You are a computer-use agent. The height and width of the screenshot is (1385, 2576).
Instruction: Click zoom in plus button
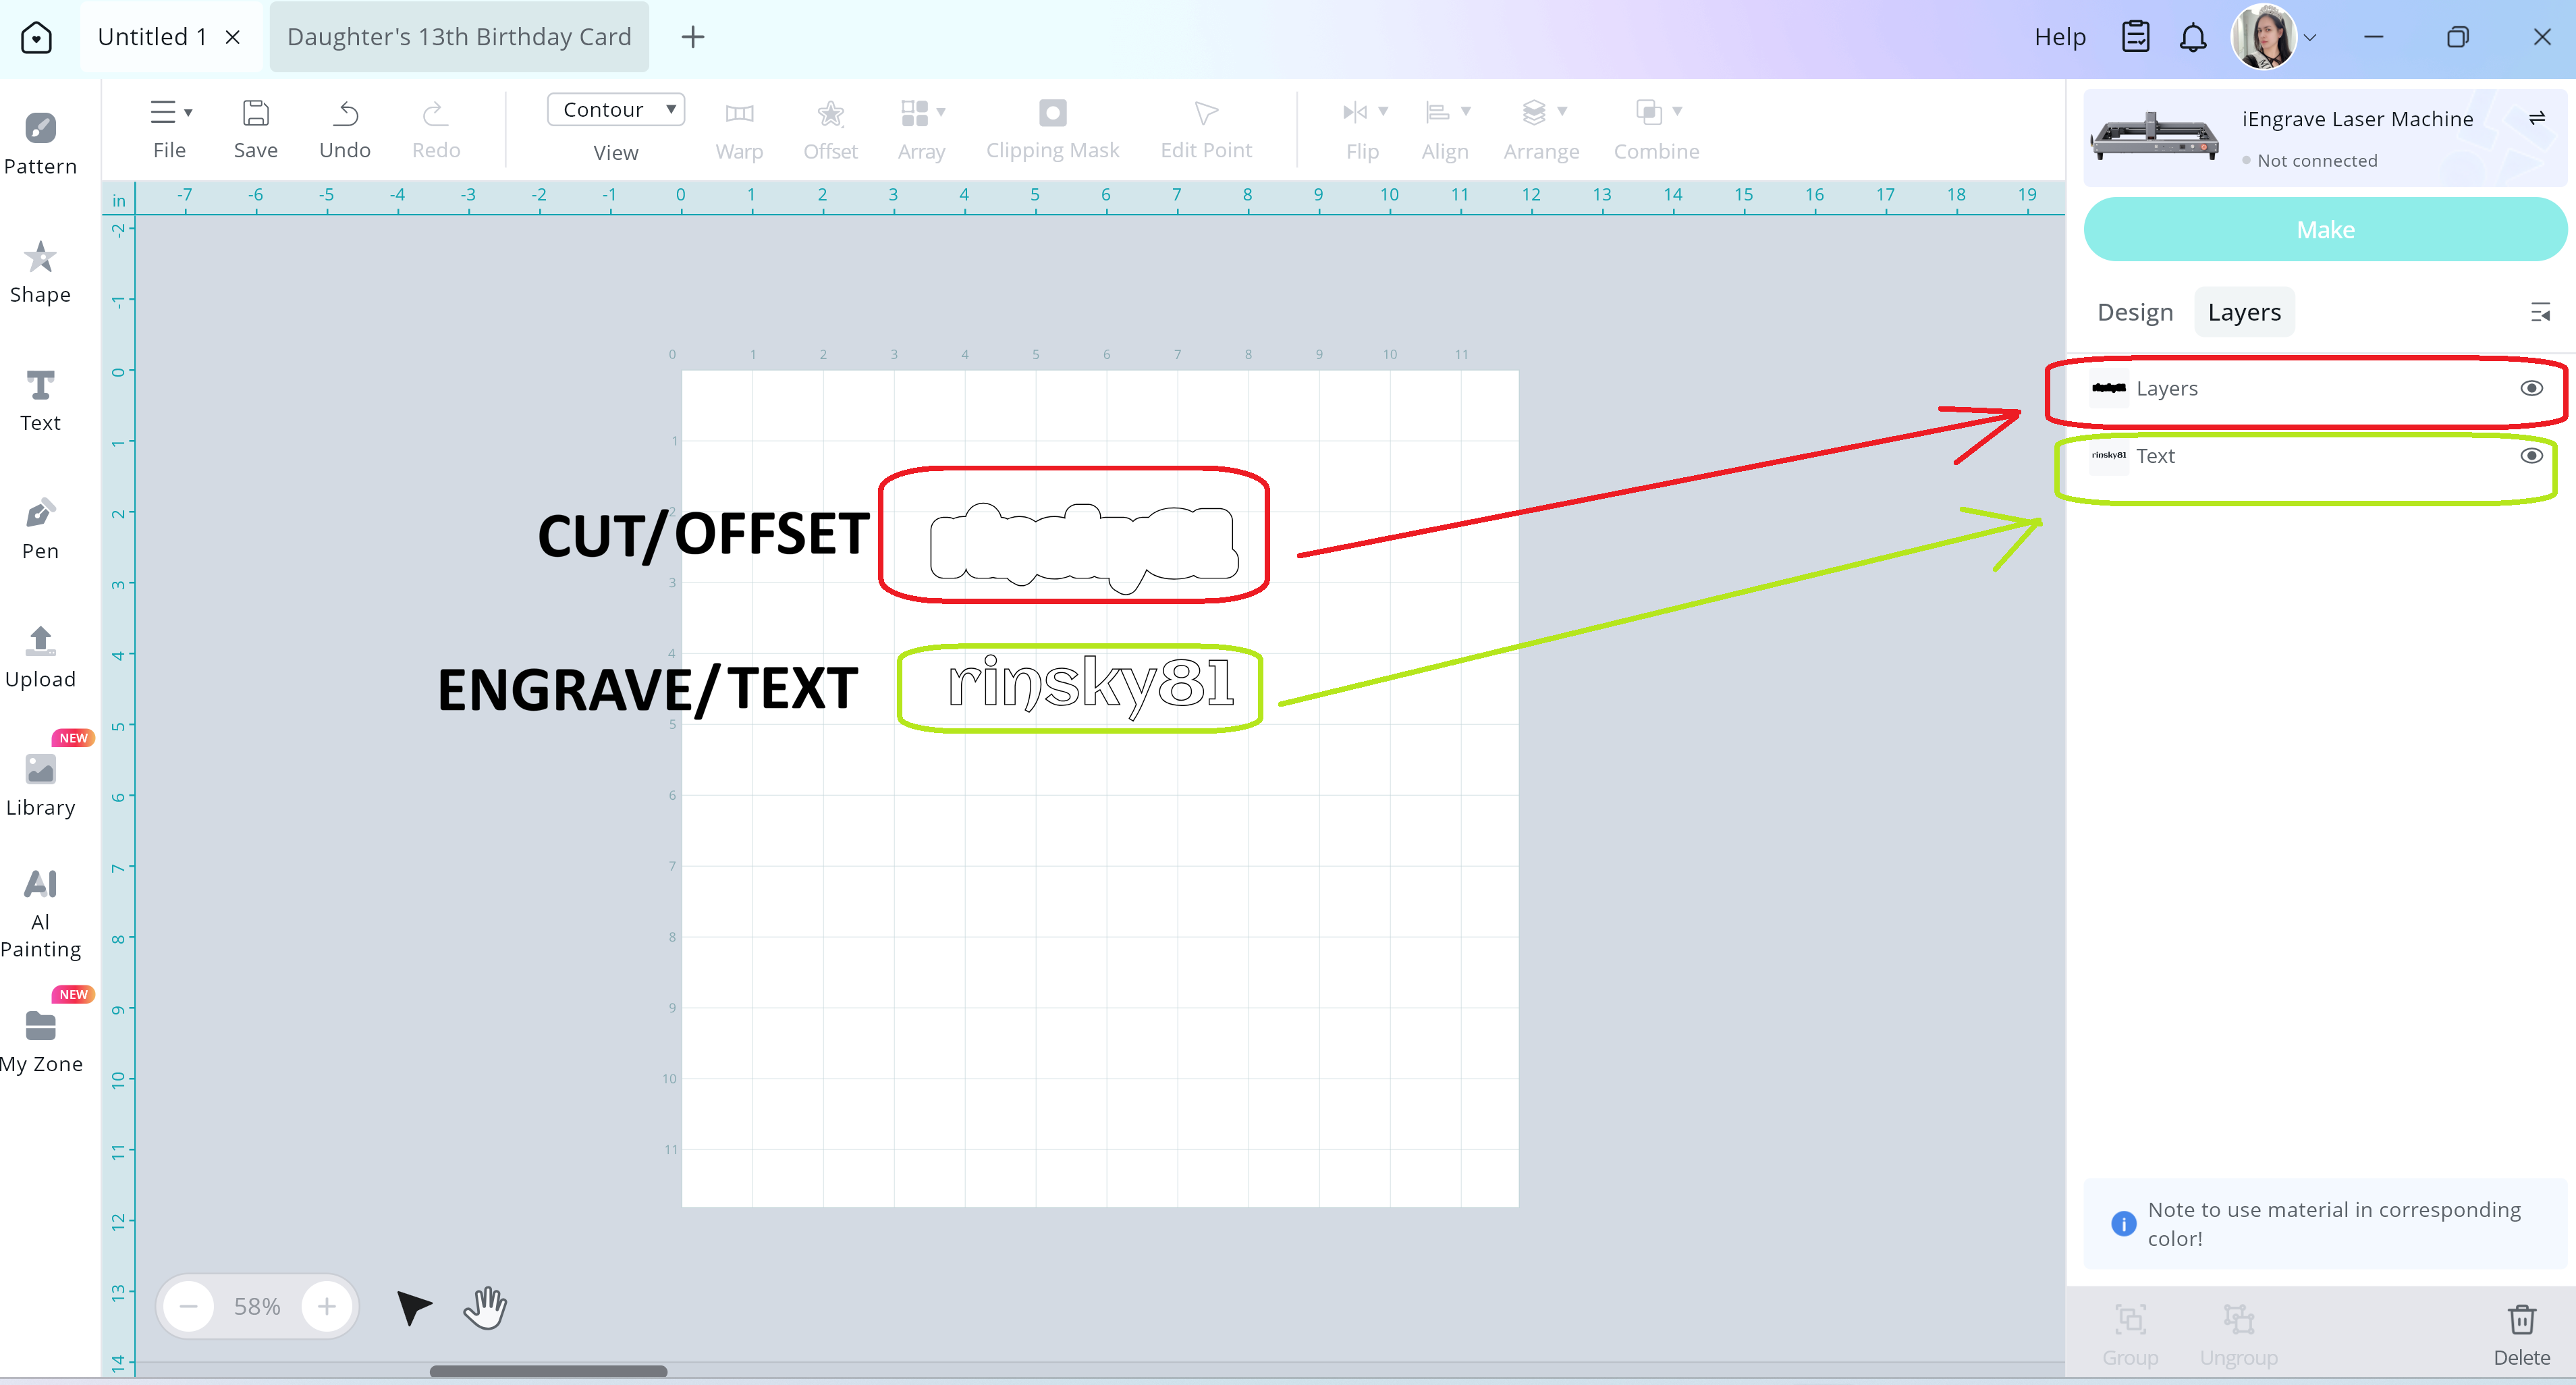click(x=326, y=1306)
